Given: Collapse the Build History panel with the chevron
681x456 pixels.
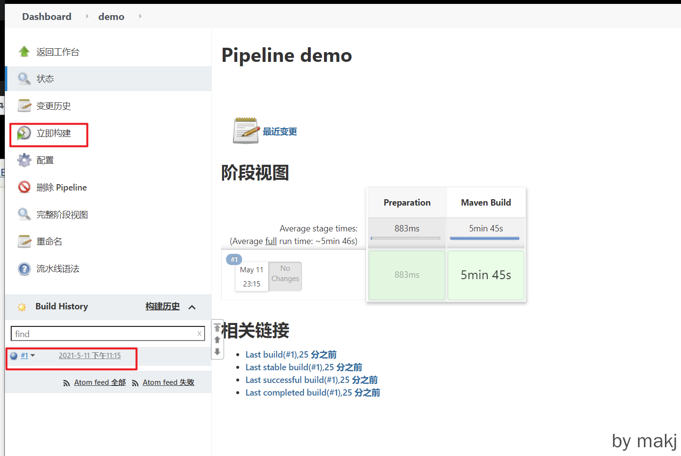Looking at the screenshot, I should (192, 307).
